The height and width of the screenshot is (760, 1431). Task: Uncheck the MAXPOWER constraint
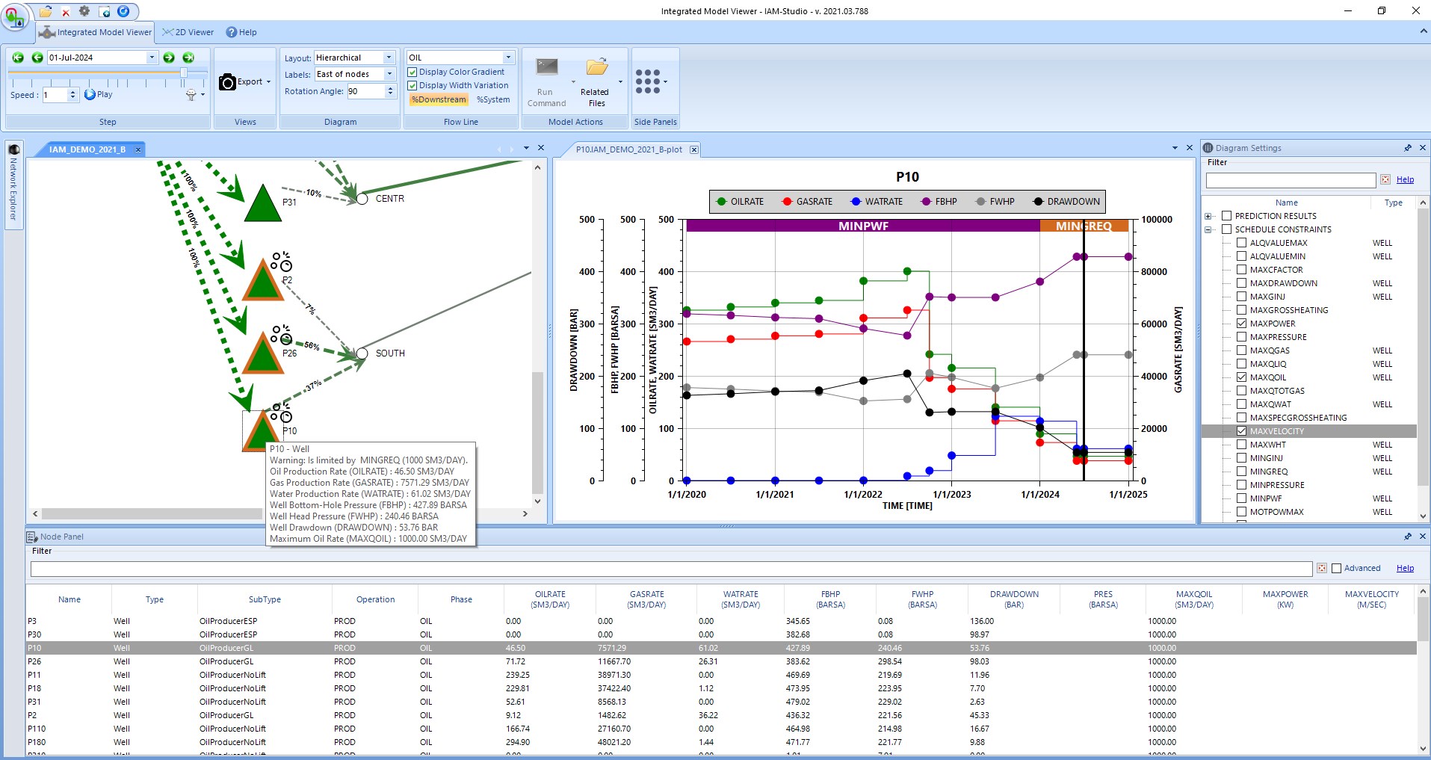[x=1241, y=324]
